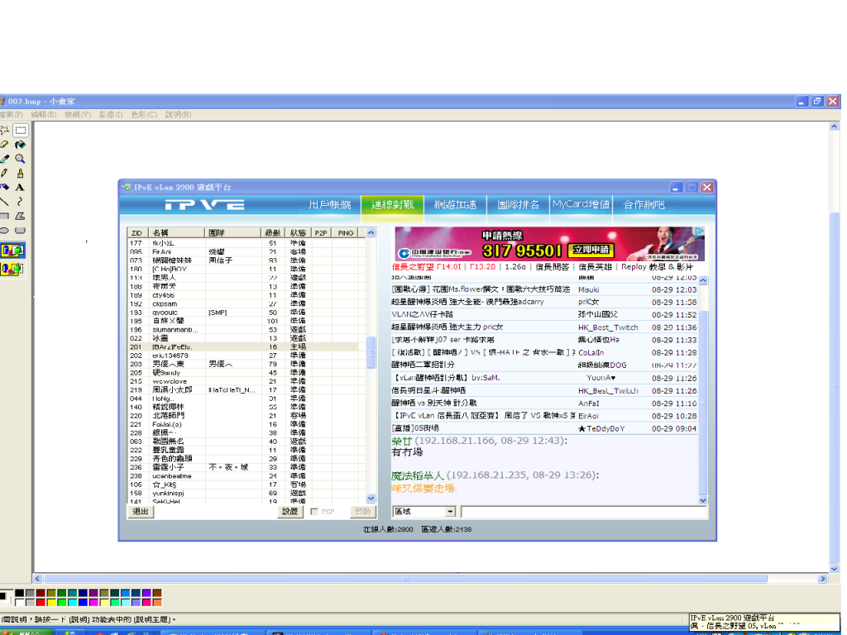The width and height of the screenshot is (847, 635).
Task: Click the 設置 settings button
Action: coord(289,512)
